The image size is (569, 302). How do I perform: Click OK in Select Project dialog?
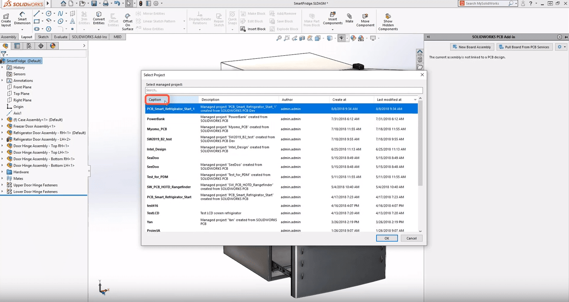pos(387,238)
